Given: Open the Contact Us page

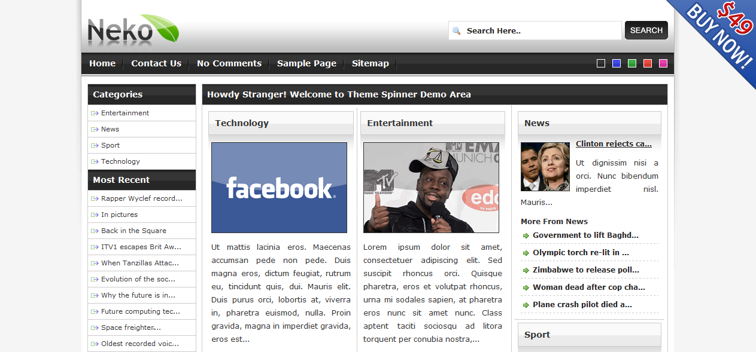Looking at the screenshot, I should 156,63.
